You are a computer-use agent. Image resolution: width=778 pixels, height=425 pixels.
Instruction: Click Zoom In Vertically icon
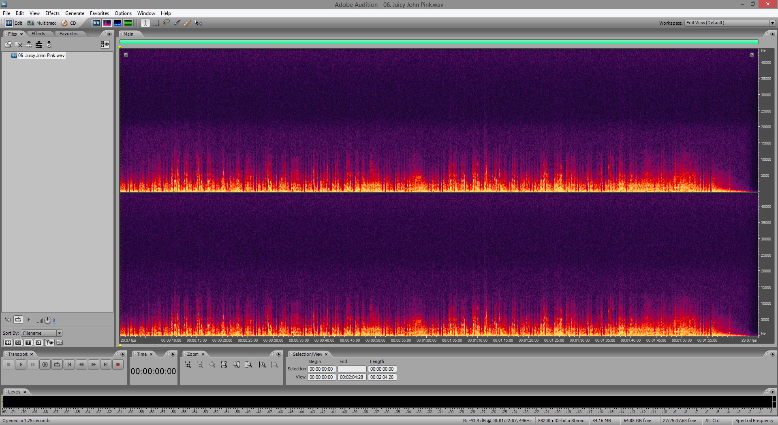(x=262, y=365)
